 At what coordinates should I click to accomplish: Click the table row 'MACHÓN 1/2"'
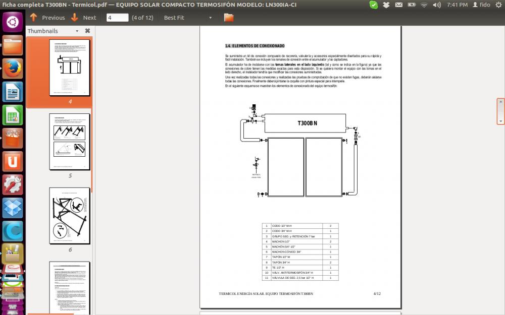(300, 241)
